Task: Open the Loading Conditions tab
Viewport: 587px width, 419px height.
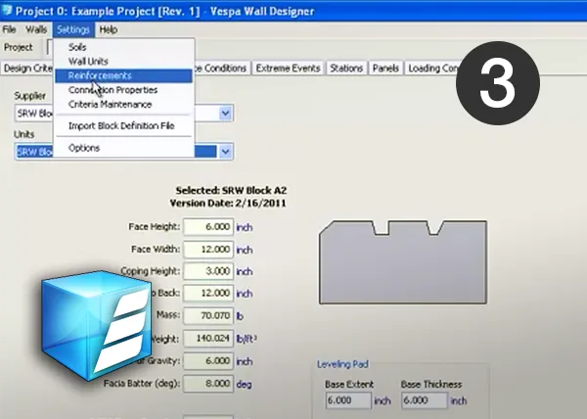Action: [x=432, y=69]
